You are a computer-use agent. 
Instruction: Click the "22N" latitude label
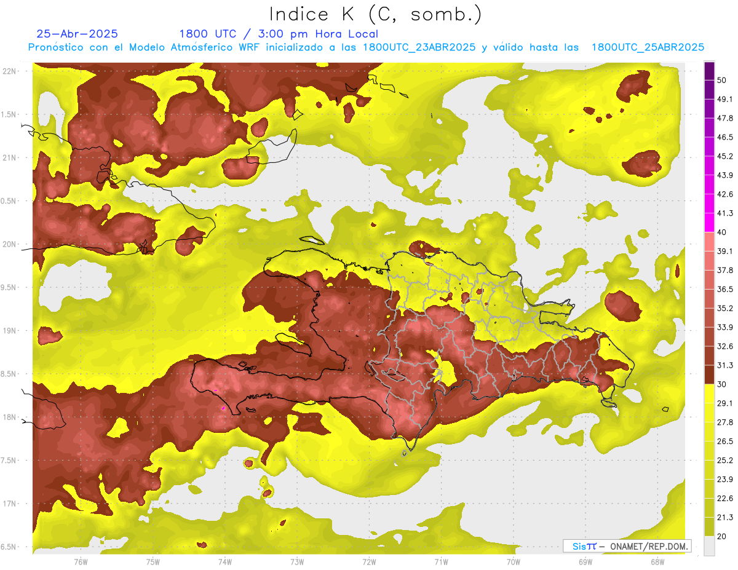click(9, 71)
